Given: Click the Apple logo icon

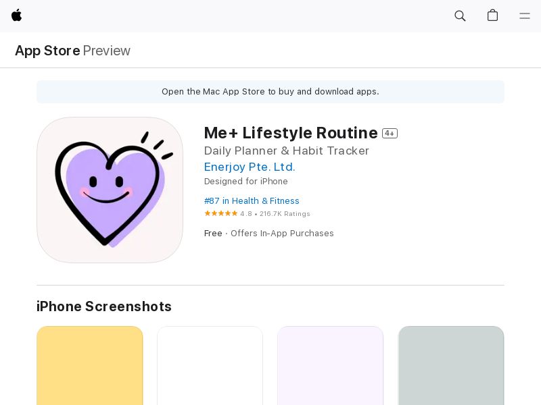Looking at the screenshot, I should pos(16,16).
